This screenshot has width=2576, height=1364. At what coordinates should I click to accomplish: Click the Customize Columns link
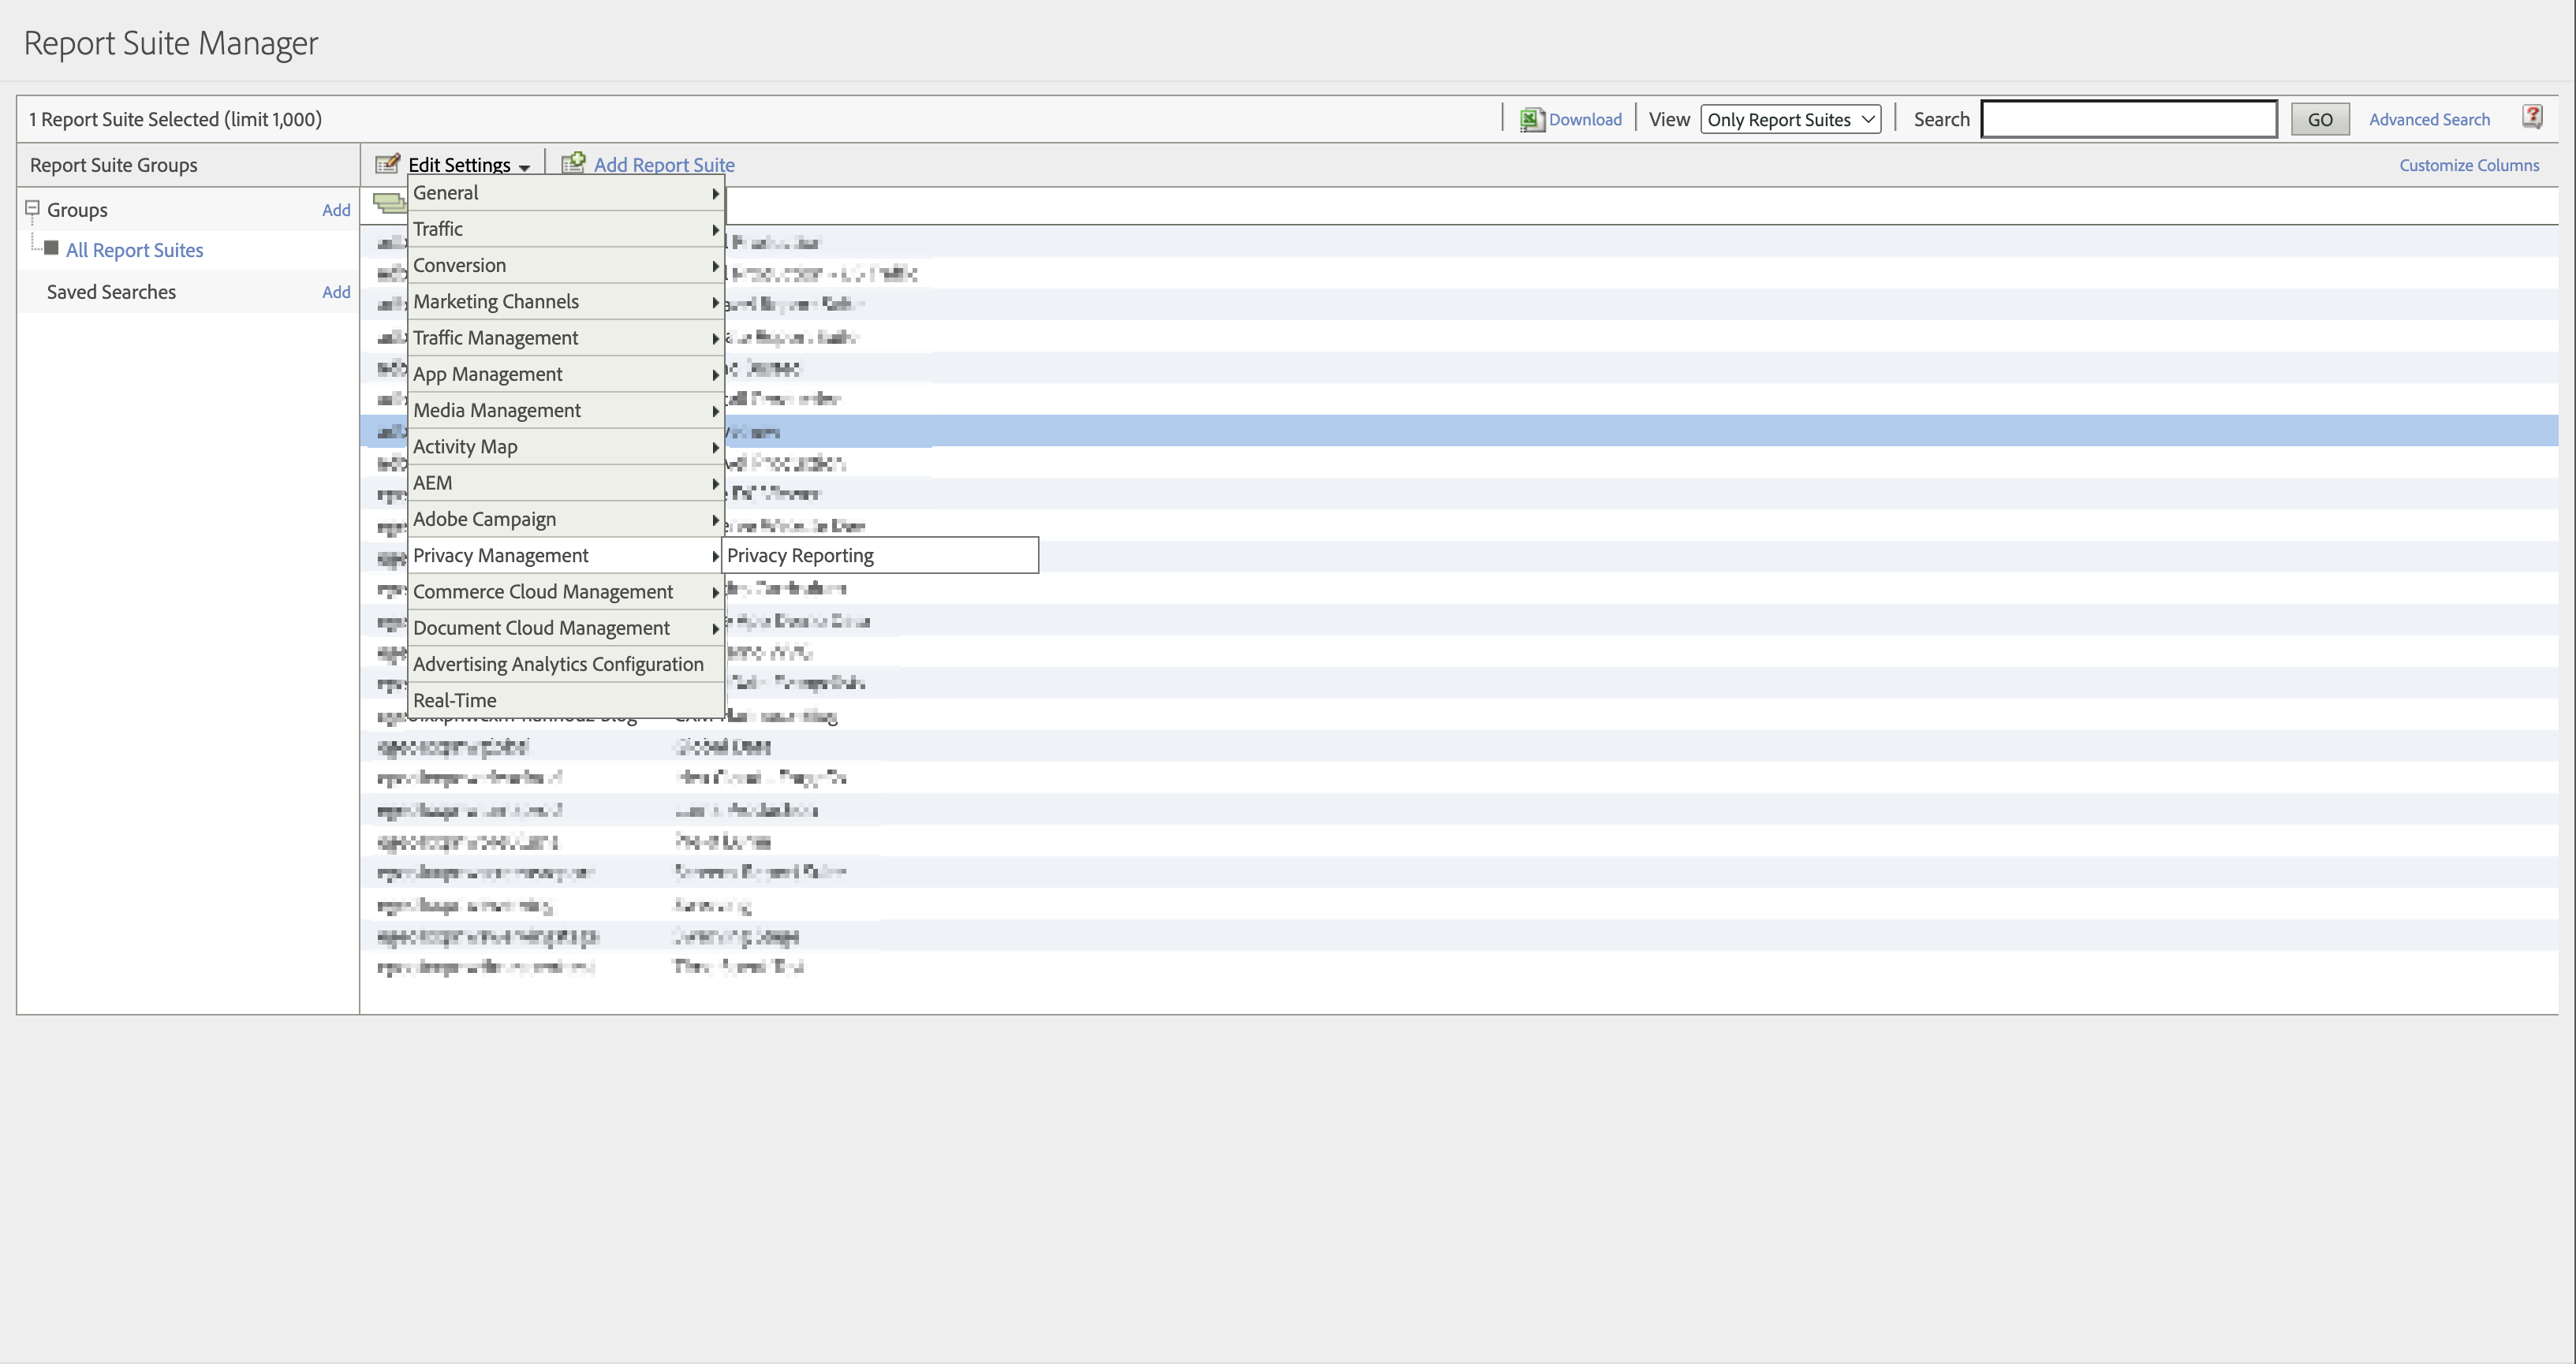point(2468,166)
